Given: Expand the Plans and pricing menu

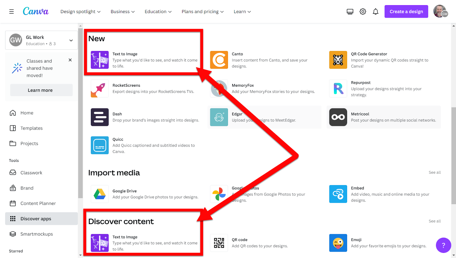Looking at the screenshot, I should click(203, 12).
